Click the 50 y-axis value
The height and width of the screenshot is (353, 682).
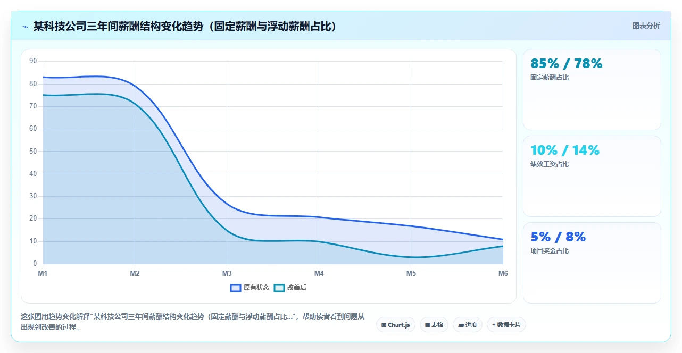[33, 151]
